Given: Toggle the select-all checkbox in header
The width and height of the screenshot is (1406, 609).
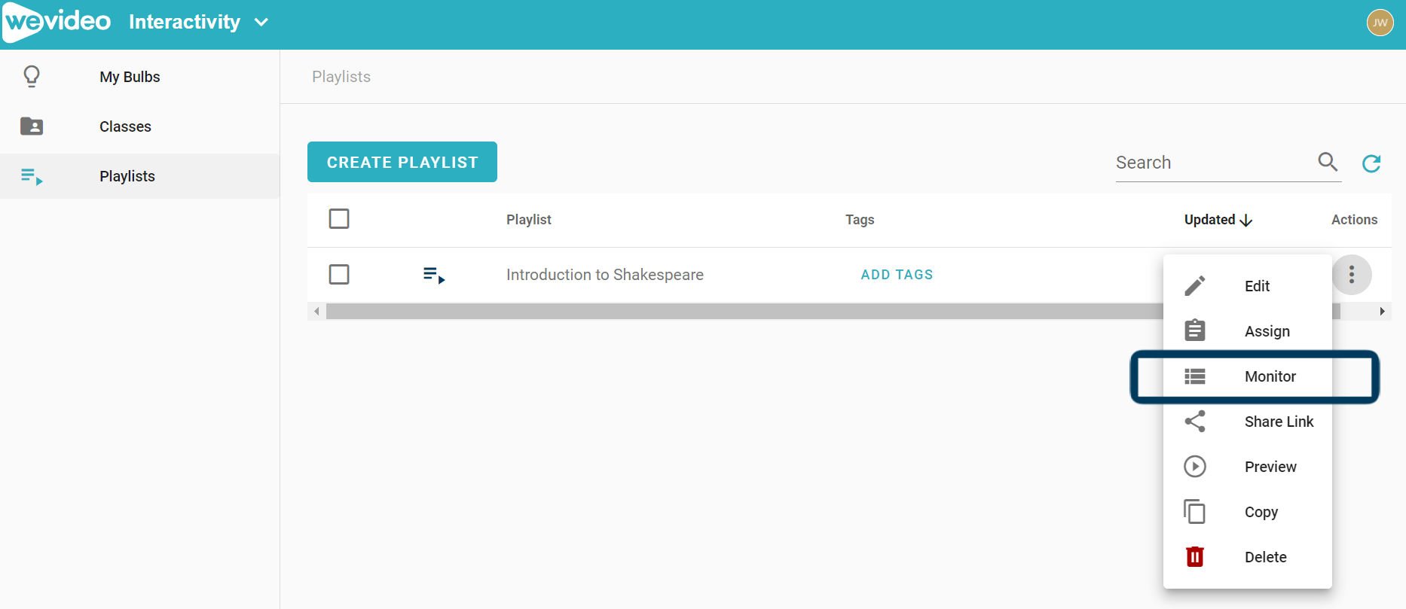Looking at the screenshot, I should (339, 219).
